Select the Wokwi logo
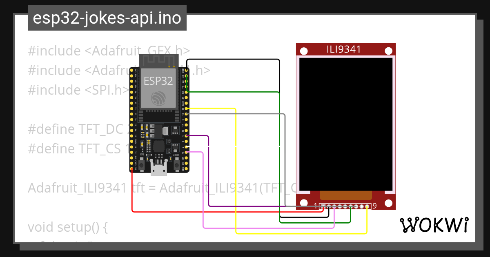The width and height of the screenshot is (490, 257). tap(435, 224)
